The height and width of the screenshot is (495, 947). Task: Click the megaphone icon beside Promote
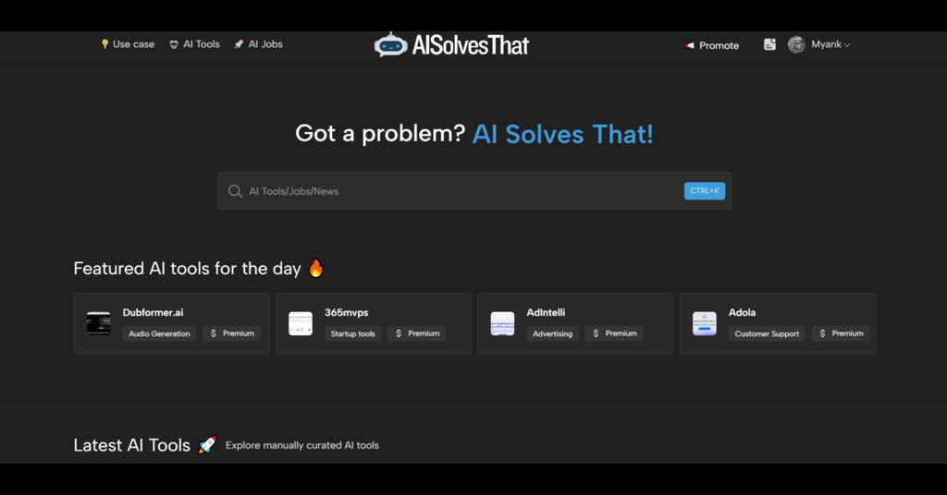[689, 45]
